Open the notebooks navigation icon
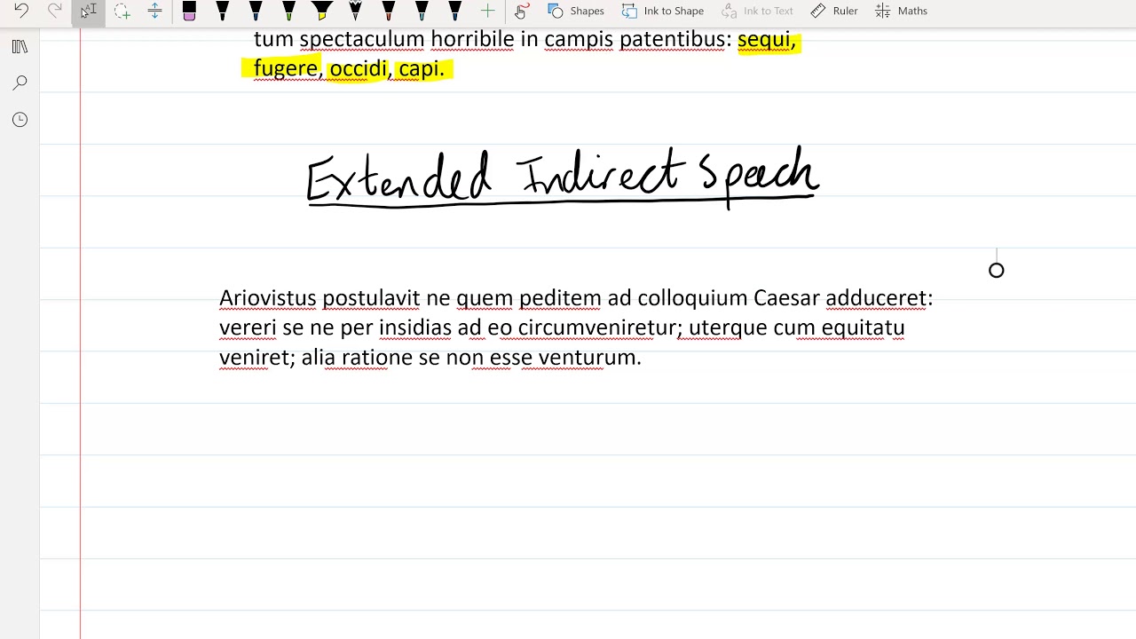Screen dimensions: 1136x639 (20, 46)
